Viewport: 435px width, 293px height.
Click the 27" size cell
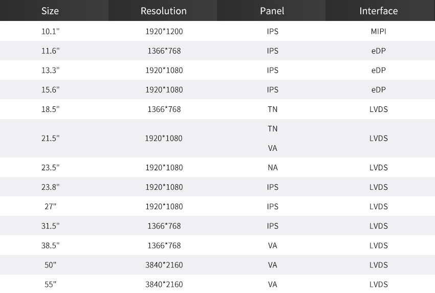tap(51, 207)
